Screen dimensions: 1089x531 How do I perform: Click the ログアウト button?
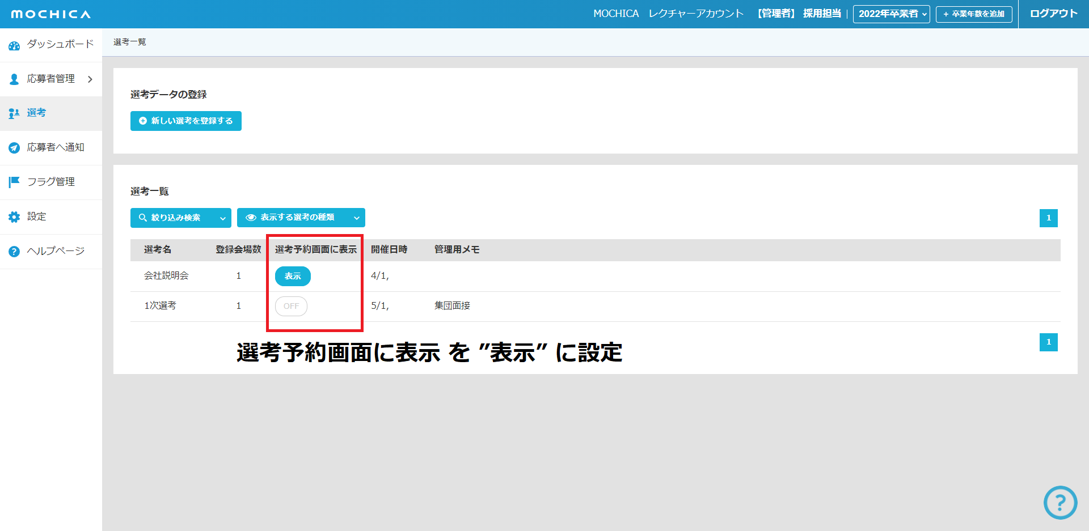coord(1053,14)
